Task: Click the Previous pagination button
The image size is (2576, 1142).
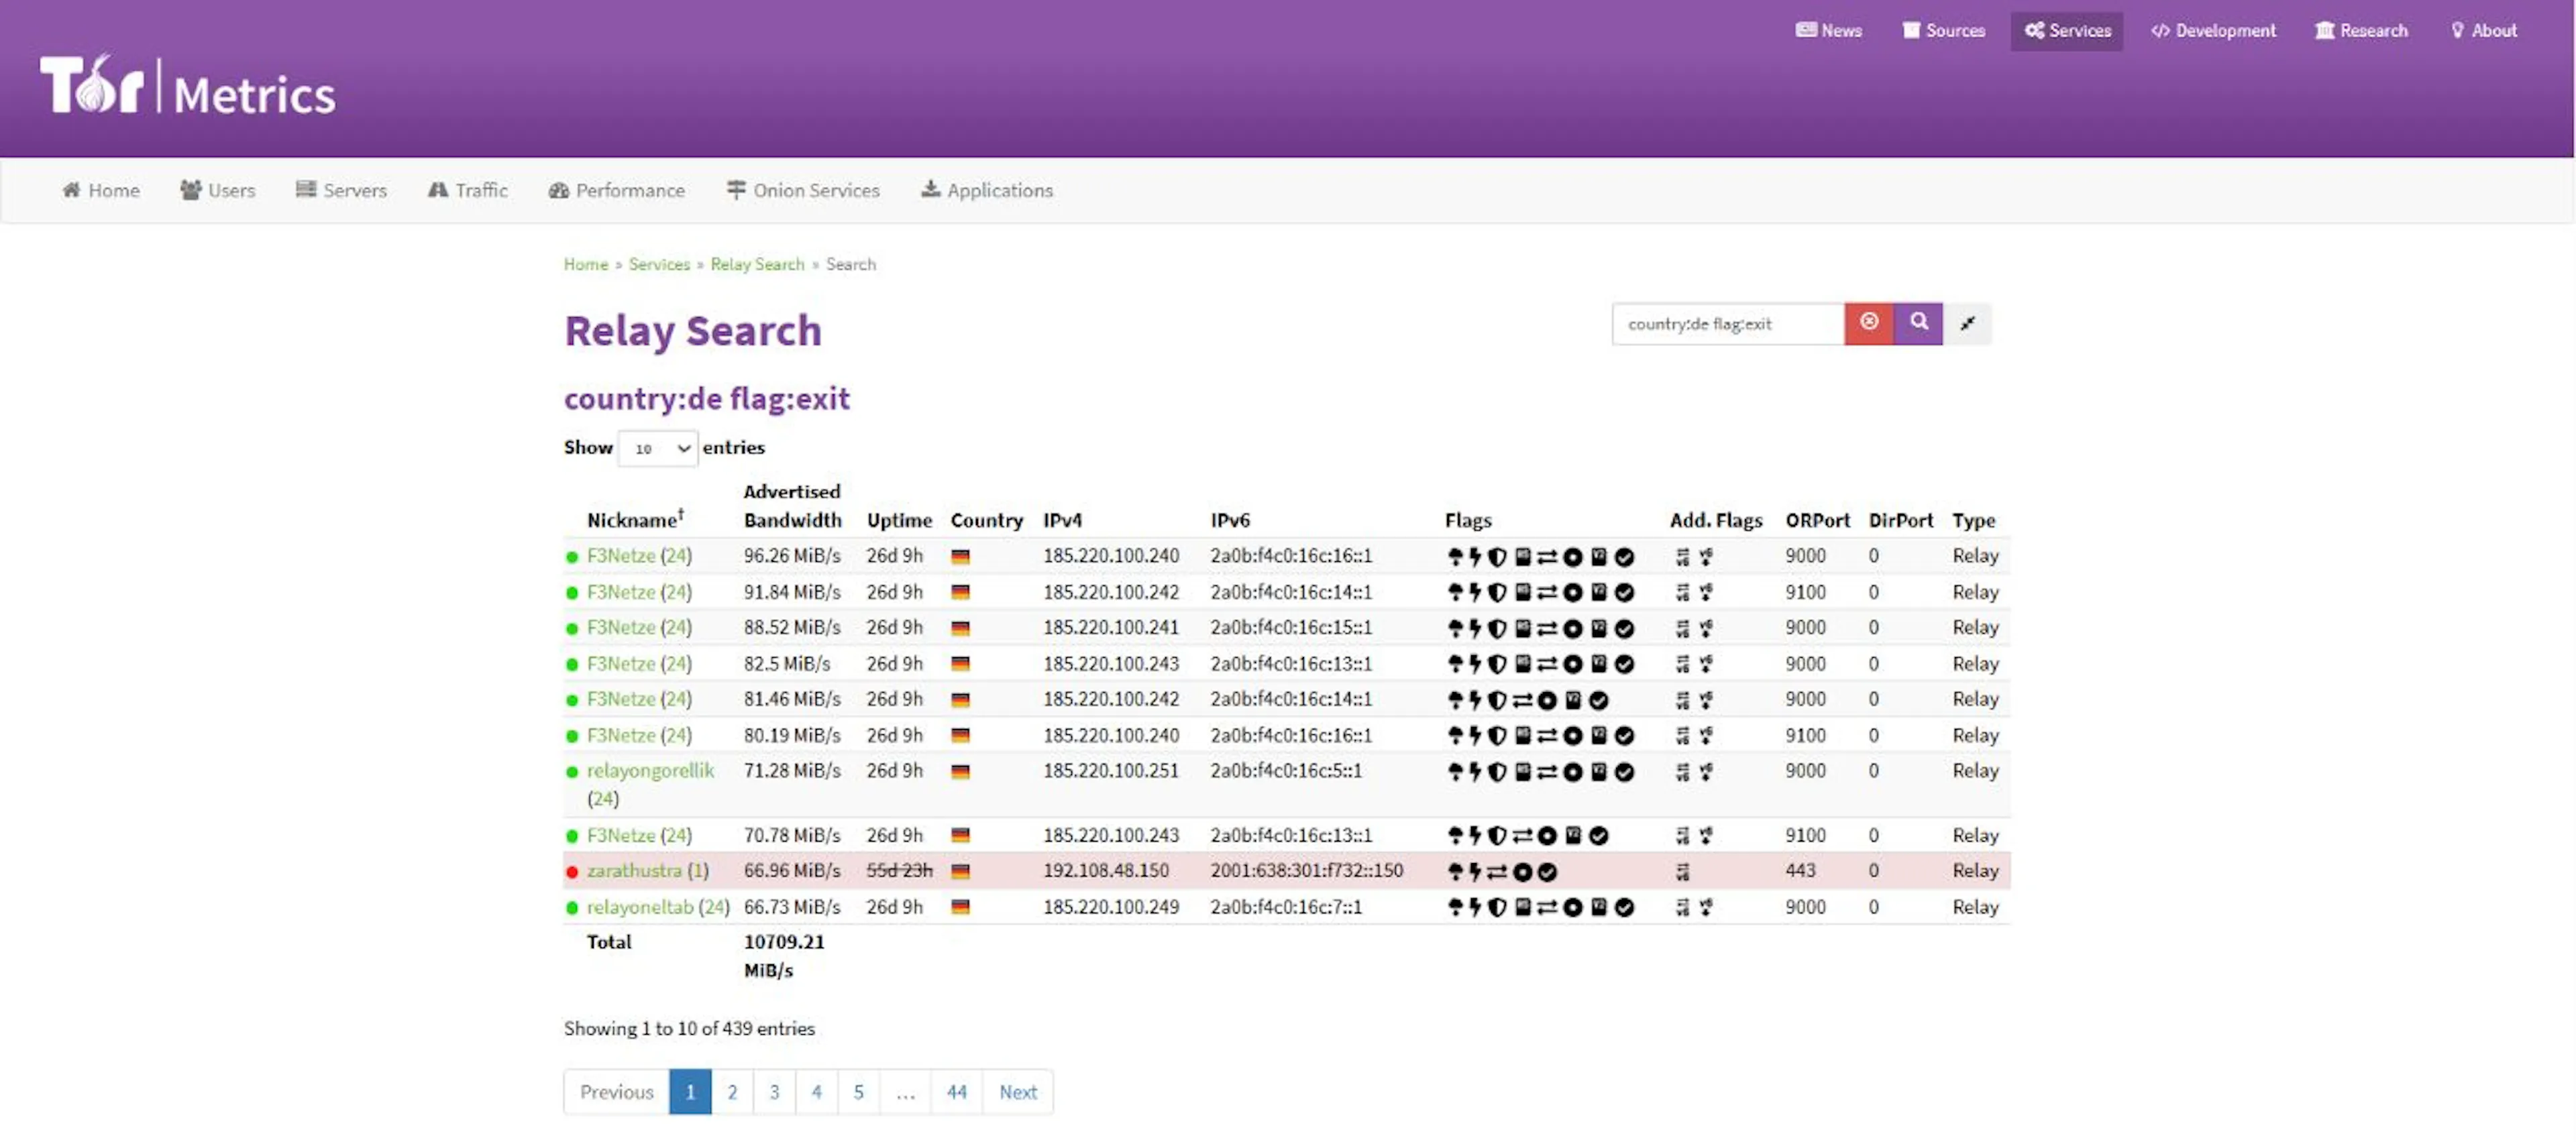Action: [616, 1093]
